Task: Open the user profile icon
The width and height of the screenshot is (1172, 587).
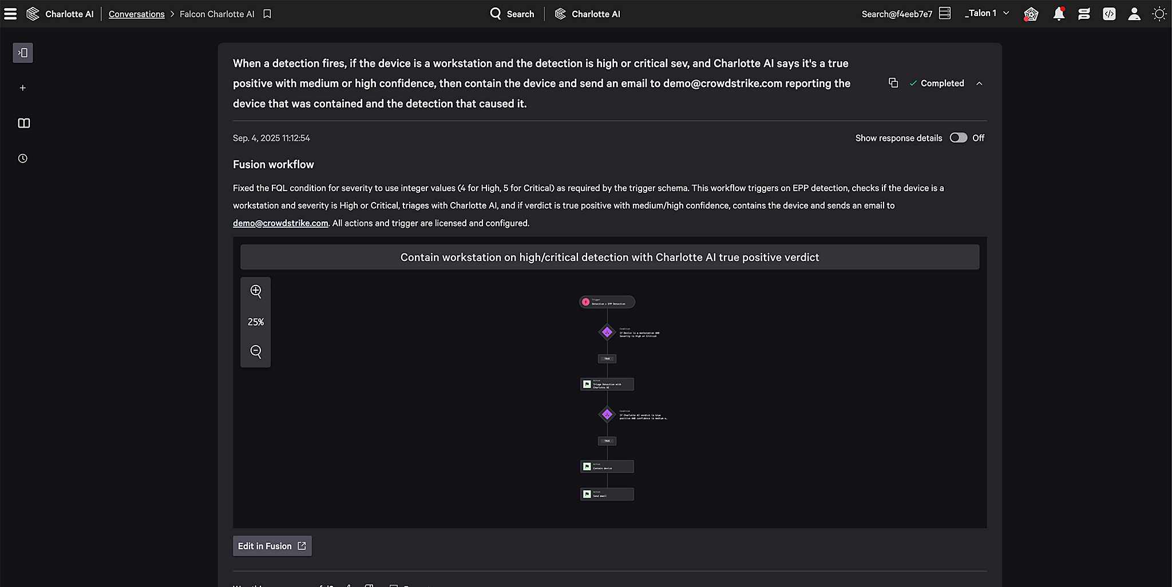Action: (1134, 14)
